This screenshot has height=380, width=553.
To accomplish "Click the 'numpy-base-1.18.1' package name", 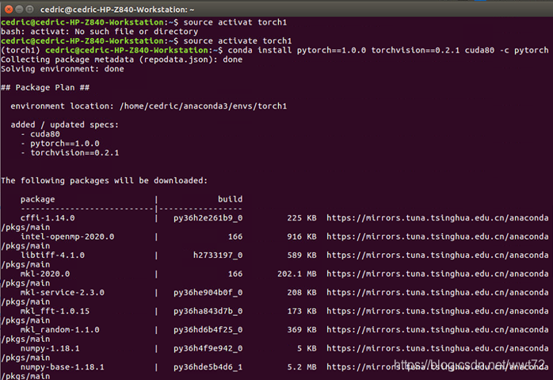I will [63, 367].
